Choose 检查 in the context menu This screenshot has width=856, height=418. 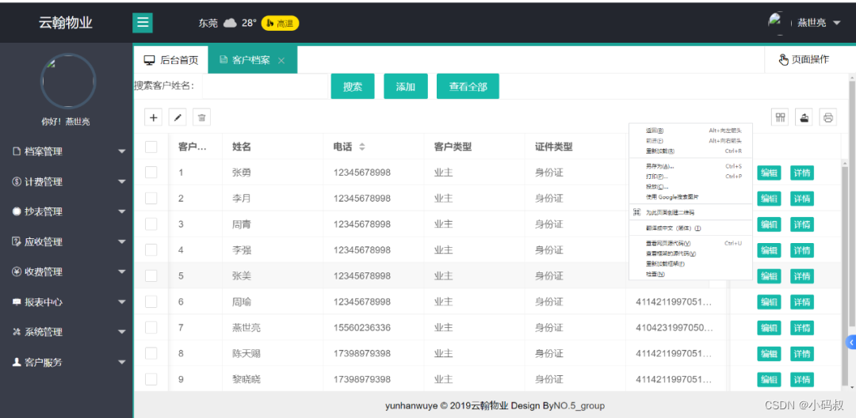690,274
